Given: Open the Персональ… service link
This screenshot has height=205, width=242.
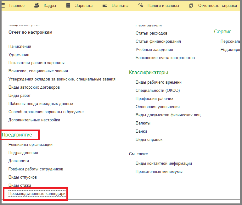Looking at the screenshot, I should 230,42.
